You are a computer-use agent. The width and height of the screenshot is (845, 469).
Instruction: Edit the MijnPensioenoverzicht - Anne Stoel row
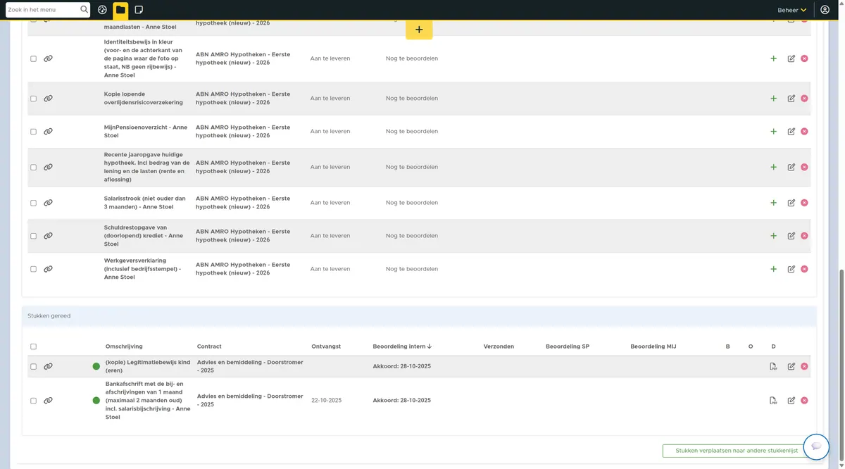coord(791,132)
